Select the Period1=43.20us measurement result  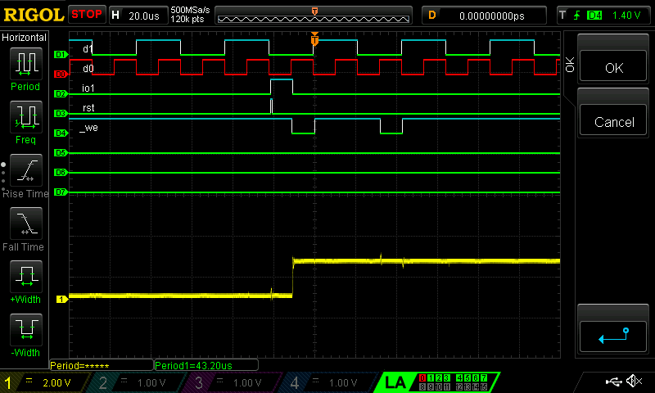coord(205,365)
